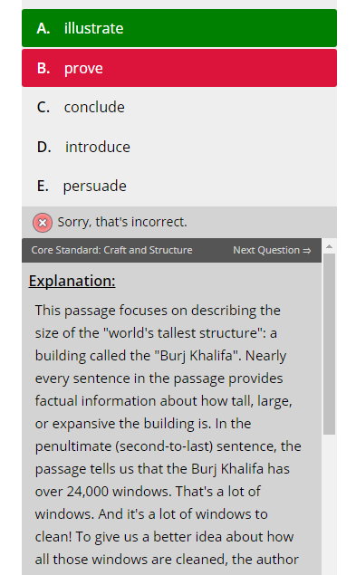Choose answer D introduce
Image resolution: width=356 pixels, height=575 pixels.
coord(179,147)
